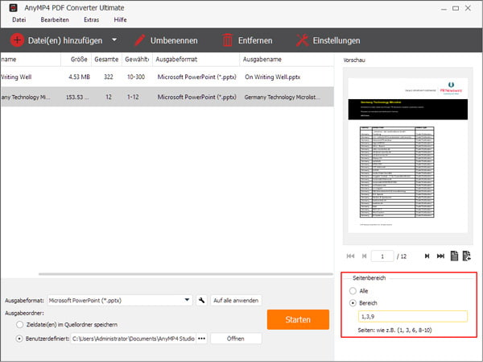
Task: Click the 4.53 MB size cell
Action: click(79, 77)
